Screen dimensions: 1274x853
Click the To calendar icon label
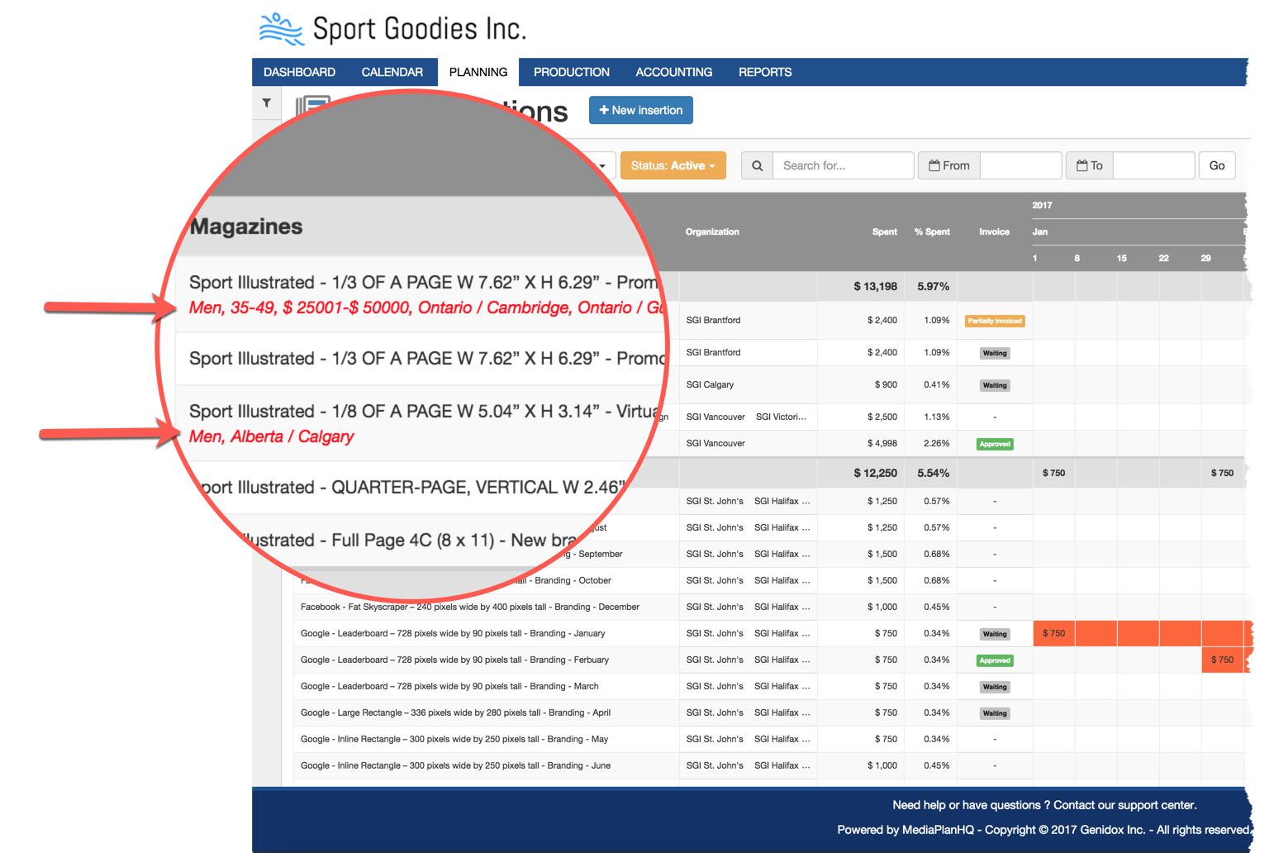point(1089,165)
